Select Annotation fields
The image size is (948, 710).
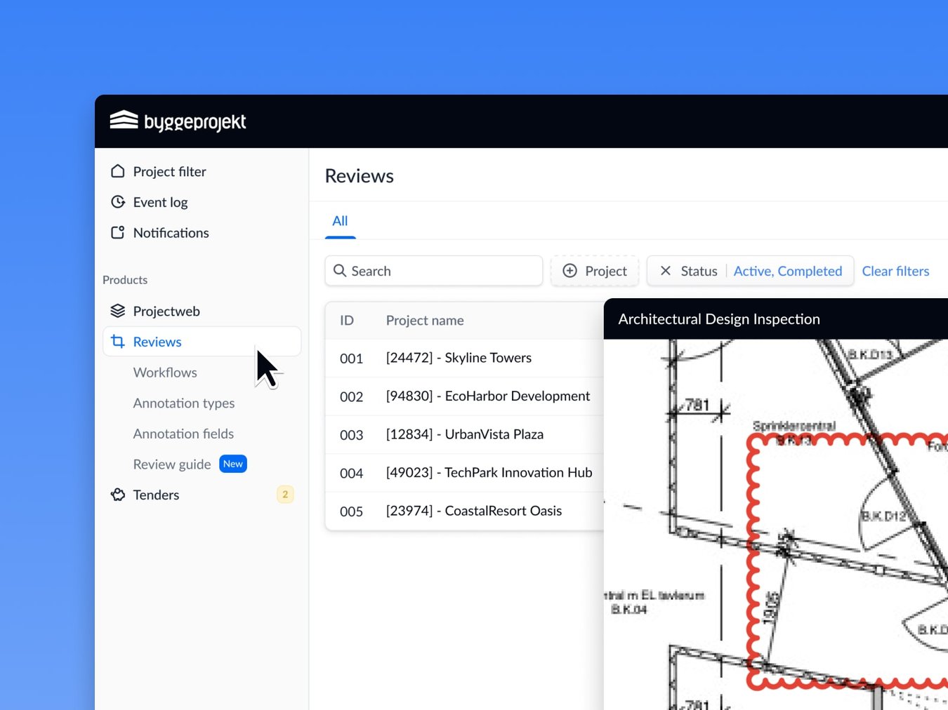pyautogui.click(x=183, y=434)
